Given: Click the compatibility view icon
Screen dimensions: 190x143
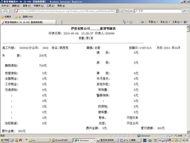Looking at the screenshot, I should (122, 11).
